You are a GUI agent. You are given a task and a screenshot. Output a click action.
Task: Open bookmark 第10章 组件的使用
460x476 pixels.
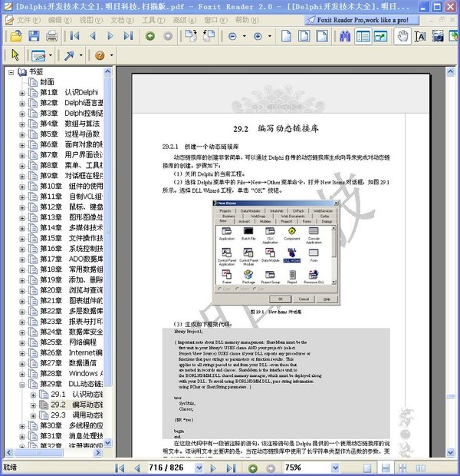coord(71,186)
